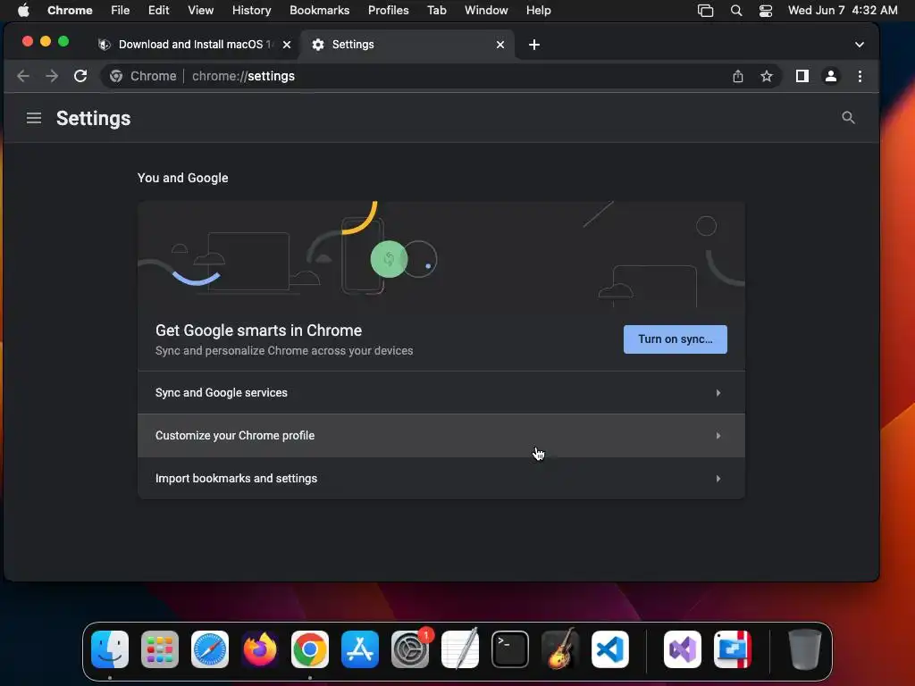Open TextEdit from the dock
The width and height of the screenshot is (915, 686).
(460, 649)
